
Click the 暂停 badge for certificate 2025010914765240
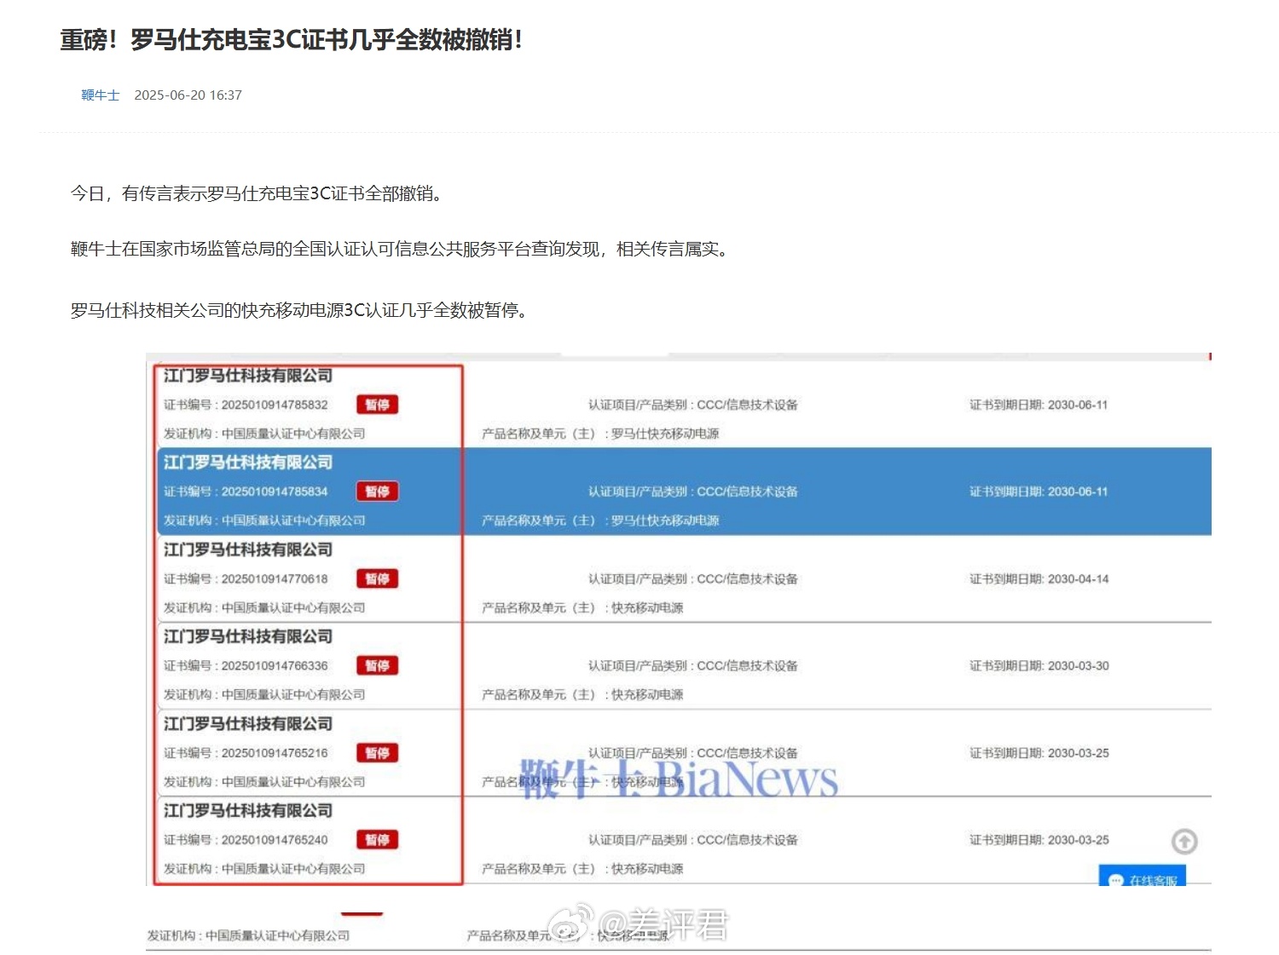[x=377, y=840]
